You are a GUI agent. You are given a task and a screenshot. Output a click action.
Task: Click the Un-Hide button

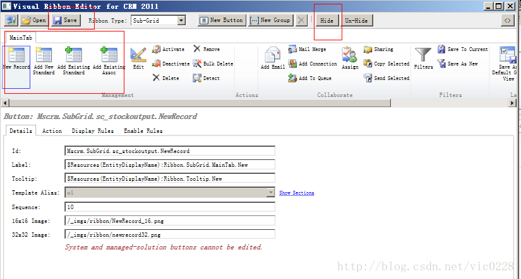pos(356,21)
